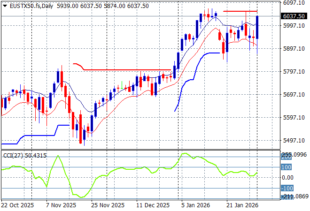This screenshot has width=310, height=211.
Task: Click the 7 Nov 2025 date label
Action: (61, 205)
